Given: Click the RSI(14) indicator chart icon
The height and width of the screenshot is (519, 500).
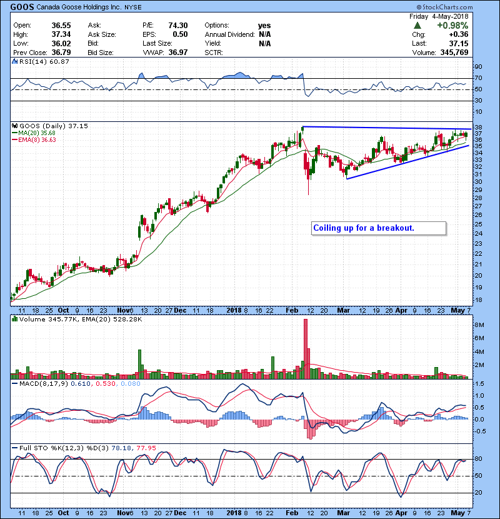Looking at the screenshot, I should 14,61.
